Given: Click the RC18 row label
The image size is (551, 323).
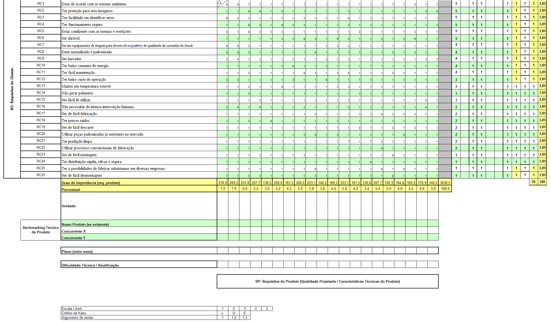Looking at the screenshot, I should pos(41,120).
